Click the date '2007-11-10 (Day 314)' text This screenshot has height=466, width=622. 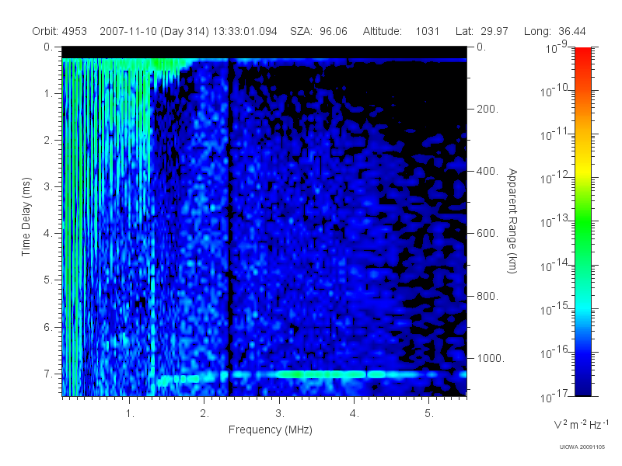pos(154,31)
